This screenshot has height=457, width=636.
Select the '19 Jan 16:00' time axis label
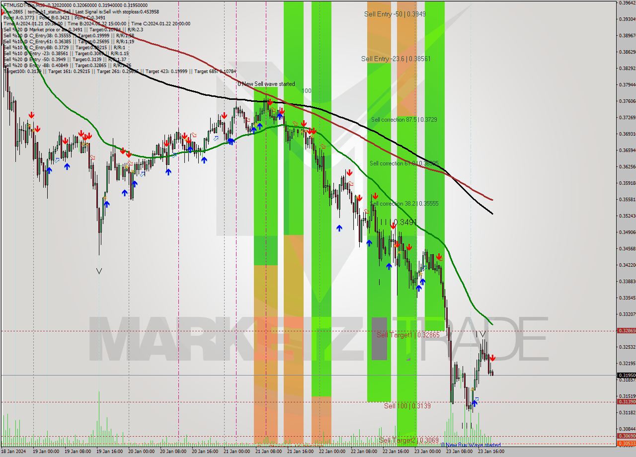(110, 452)
